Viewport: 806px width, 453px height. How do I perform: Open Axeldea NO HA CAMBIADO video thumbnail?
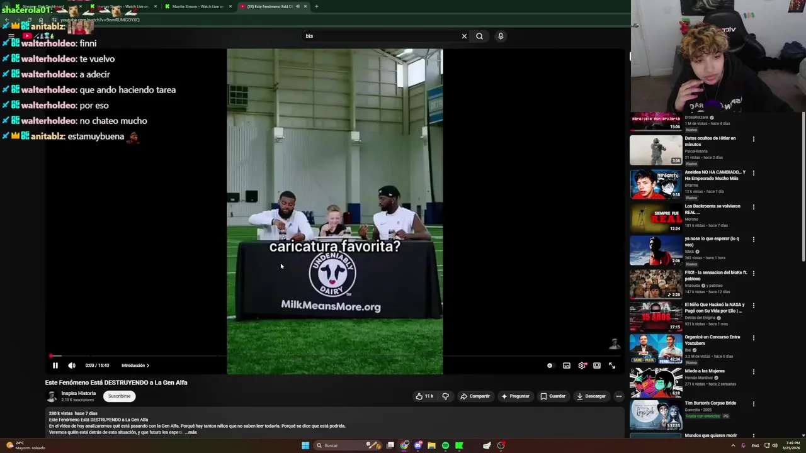pos(656,184)
